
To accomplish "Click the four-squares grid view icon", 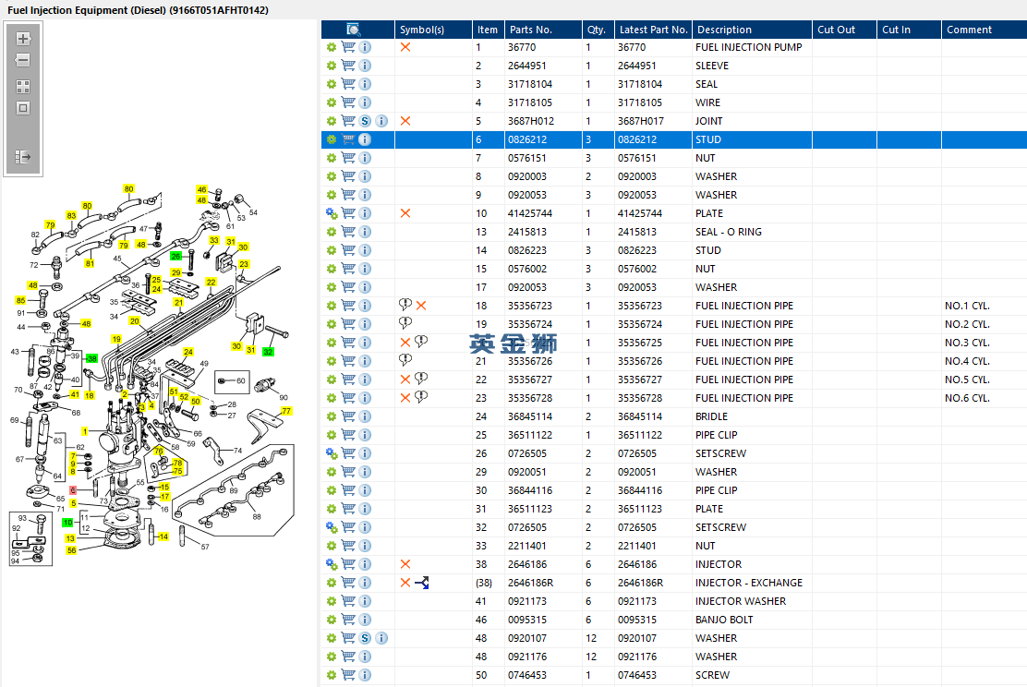I will pyautogui.click(x=23, y=87).
